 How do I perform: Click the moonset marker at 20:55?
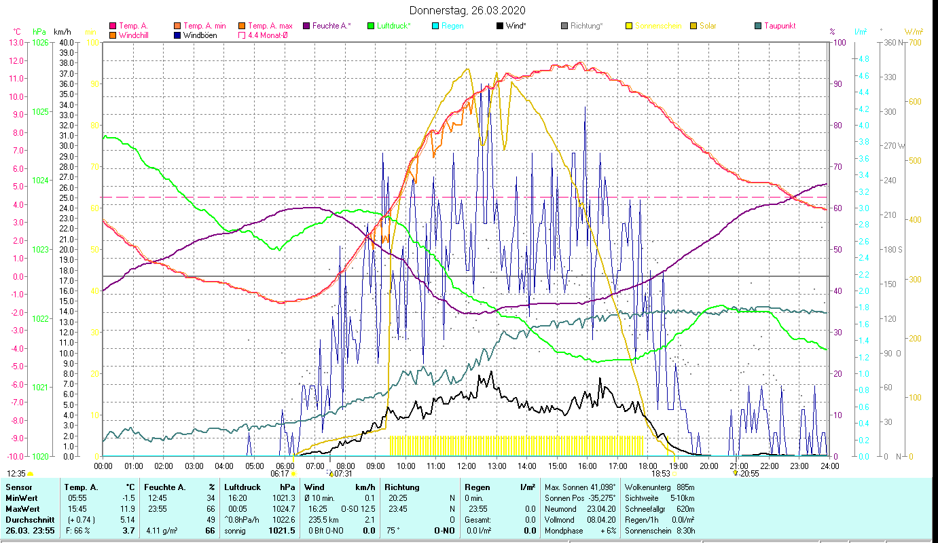click(735, 474)
